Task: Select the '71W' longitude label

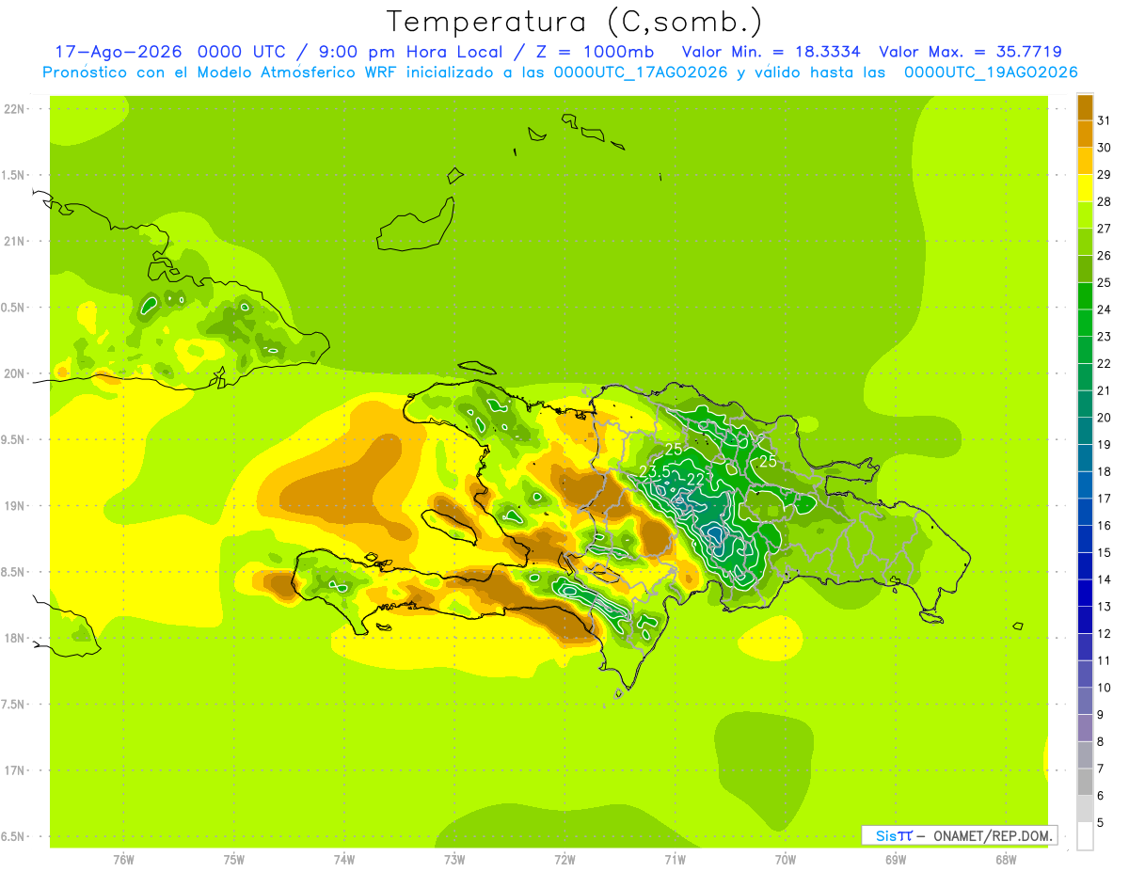Action: 675,860
